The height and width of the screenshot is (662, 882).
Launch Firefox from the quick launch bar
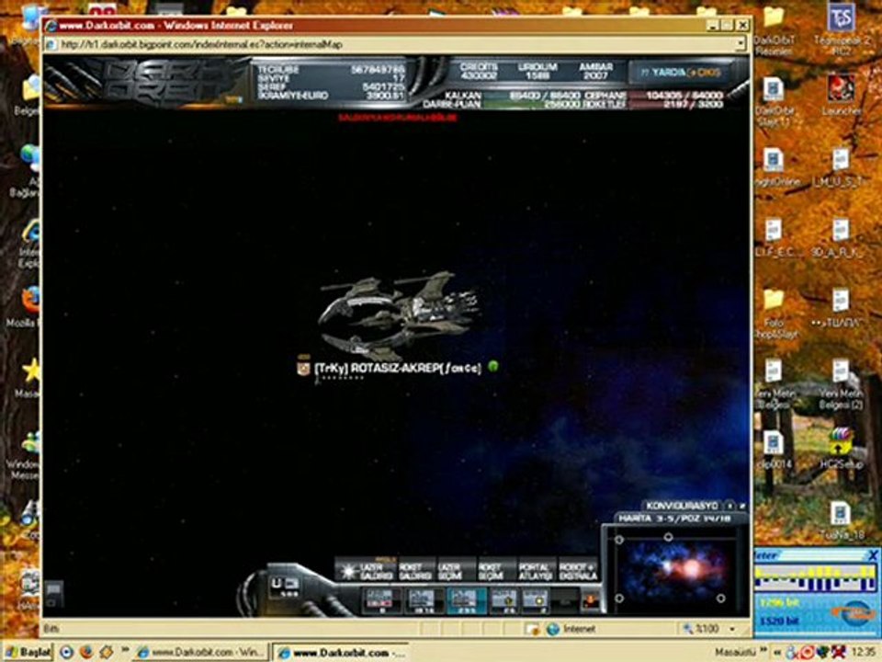pos(86,653)
